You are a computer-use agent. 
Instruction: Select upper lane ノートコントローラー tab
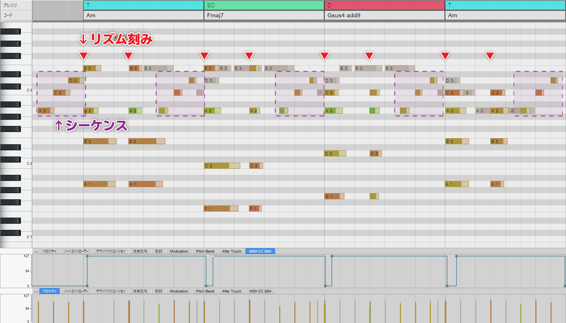[76, 251]
